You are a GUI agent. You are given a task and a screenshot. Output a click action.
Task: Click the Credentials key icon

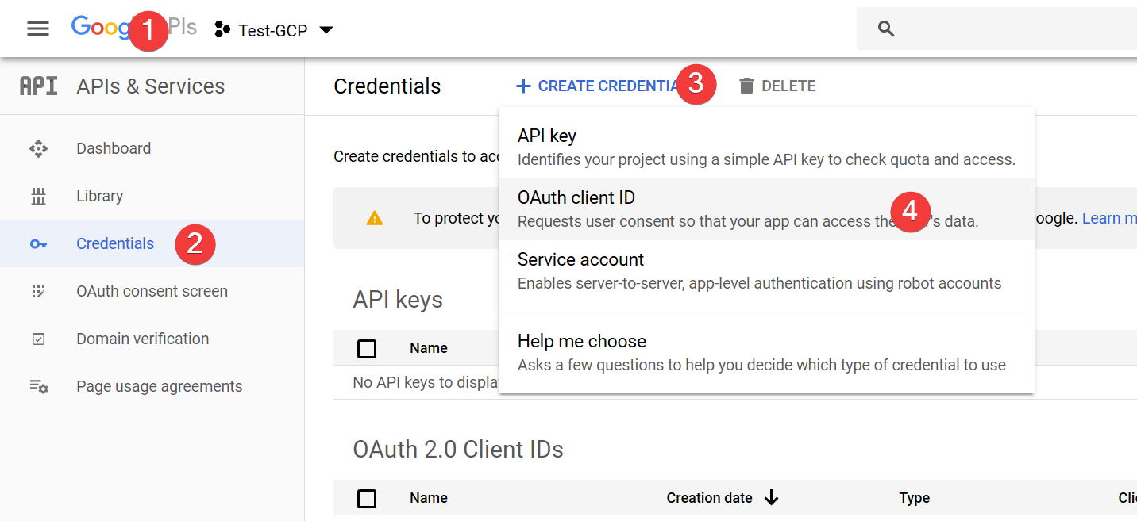tap(38, 243)
